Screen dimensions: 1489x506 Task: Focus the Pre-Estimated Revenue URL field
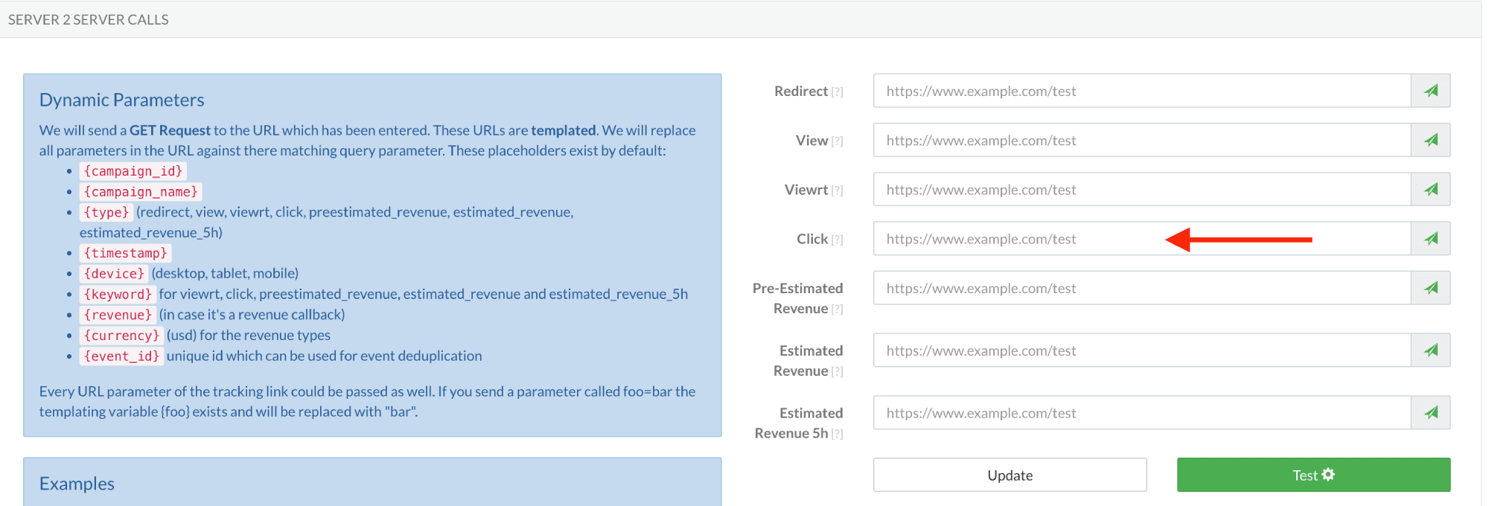[1142, 287]
